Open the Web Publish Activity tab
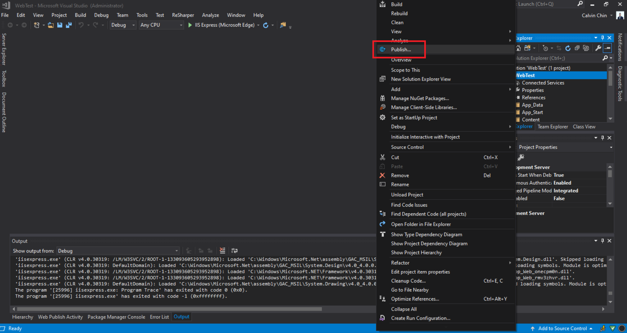The image size is (627, 333). coord(60,317)
